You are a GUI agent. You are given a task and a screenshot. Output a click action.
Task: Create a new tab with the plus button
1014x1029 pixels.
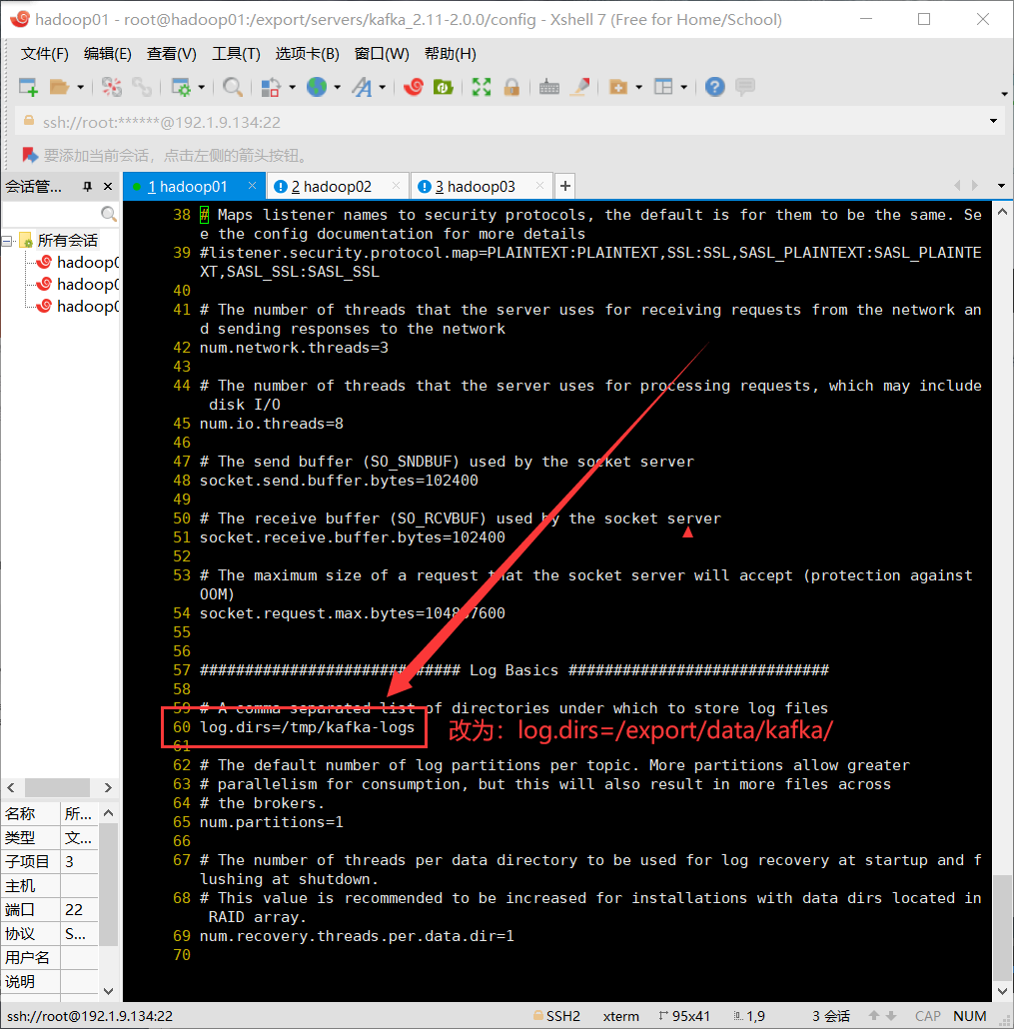564,186
